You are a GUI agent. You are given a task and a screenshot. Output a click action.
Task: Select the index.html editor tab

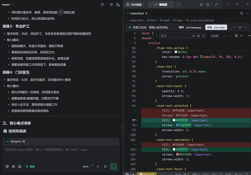coord(137,13)
